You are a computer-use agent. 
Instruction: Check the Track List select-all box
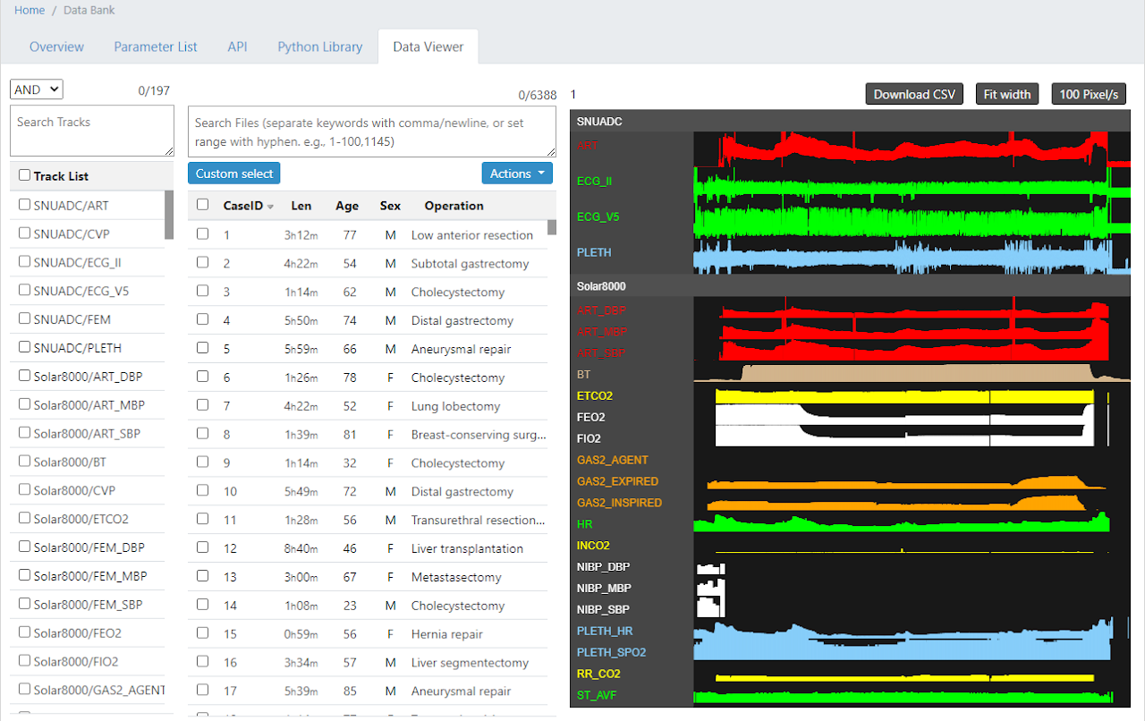[x=24, y=176]
